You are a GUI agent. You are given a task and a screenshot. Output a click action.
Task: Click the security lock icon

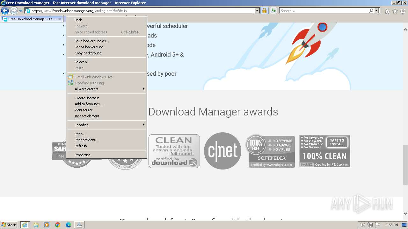264,11
